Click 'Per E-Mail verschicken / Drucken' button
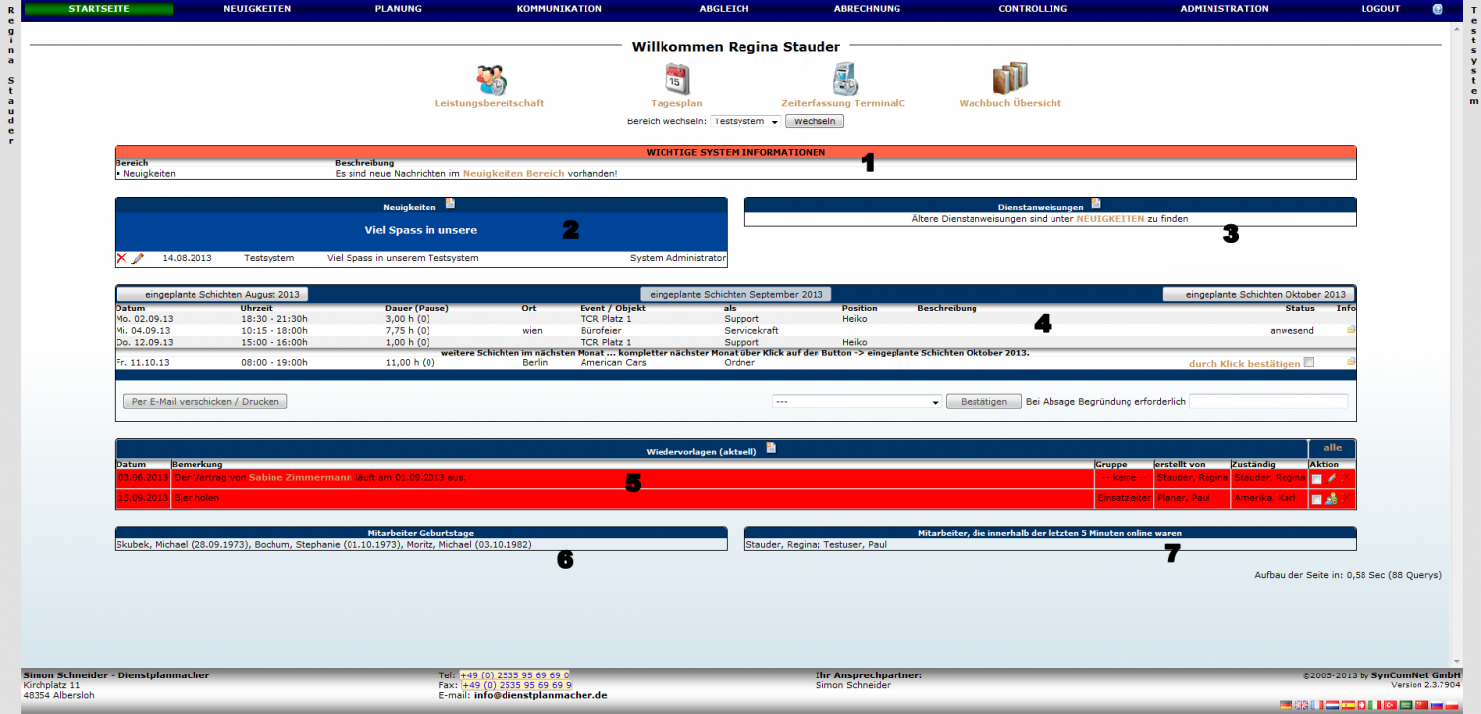 tap(205, 402)
